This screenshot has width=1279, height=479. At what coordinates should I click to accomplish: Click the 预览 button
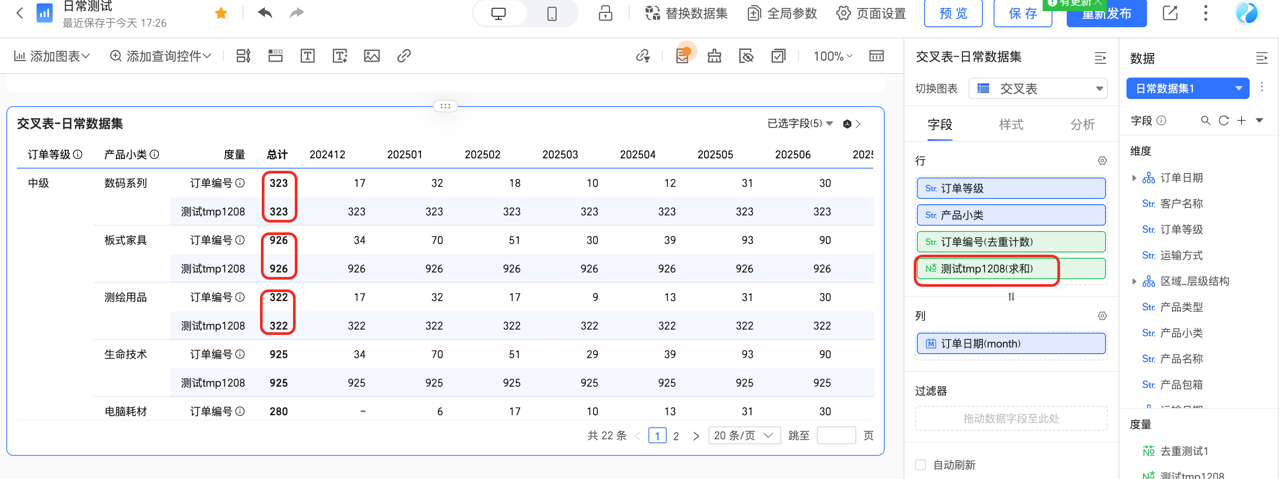click(953, 13)
